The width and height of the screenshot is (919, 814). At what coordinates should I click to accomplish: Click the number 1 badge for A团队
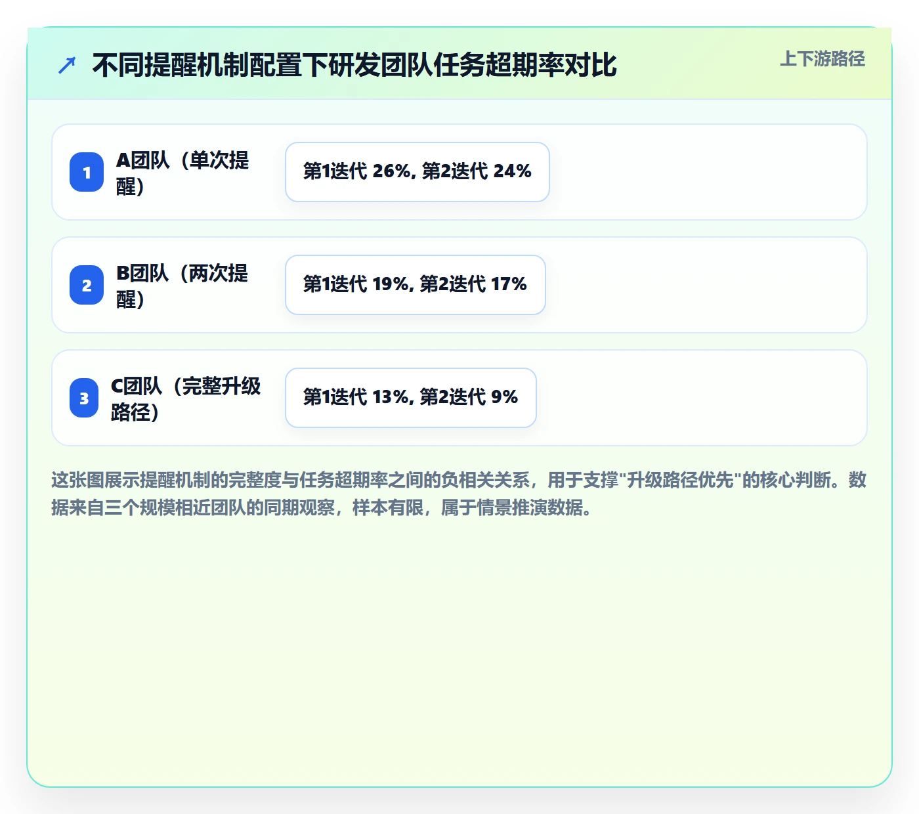pyautogui.click(x=87, y=172)
